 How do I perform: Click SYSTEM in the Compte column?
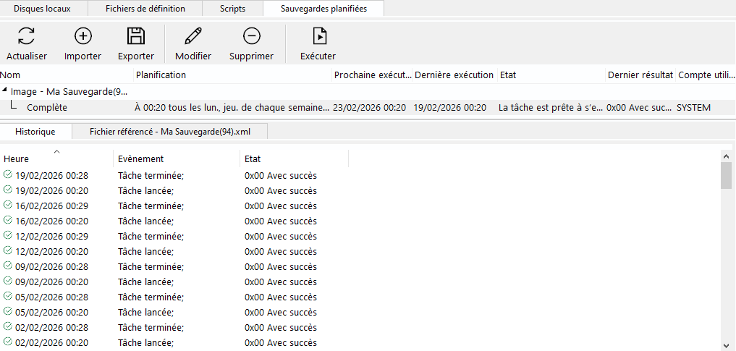(x=693, y=107)
